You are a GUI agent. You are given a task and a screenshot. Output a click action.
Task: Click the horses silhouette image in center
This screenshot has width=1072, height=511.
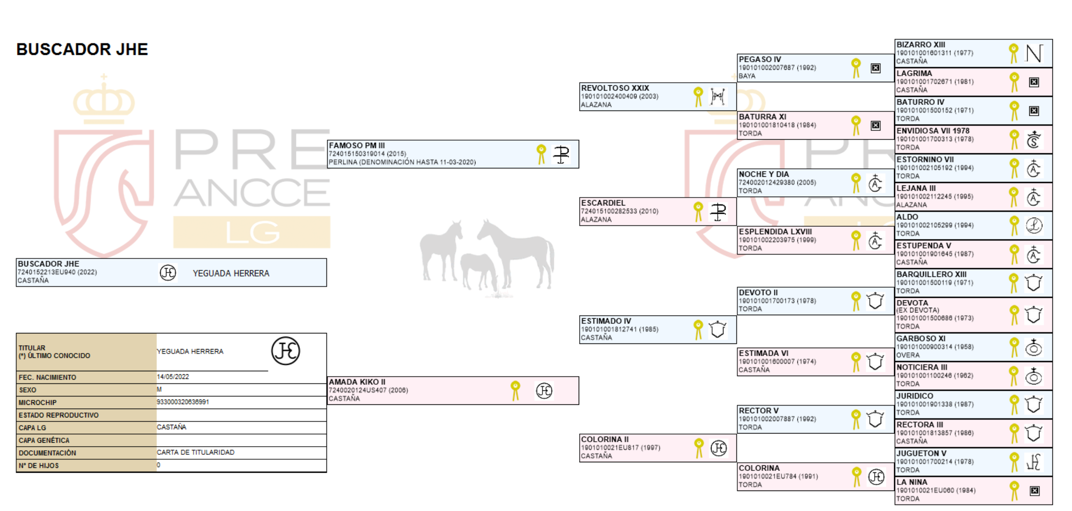tap(487, 258)
